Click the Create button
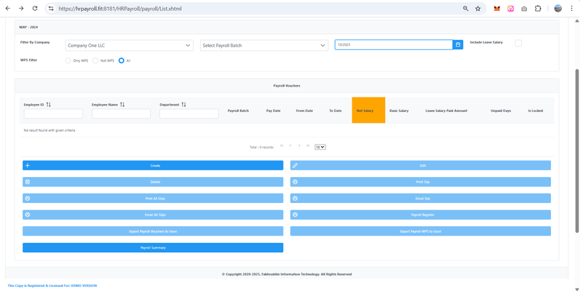The width and height of the screenshot is (580, 292). (153, 166)
